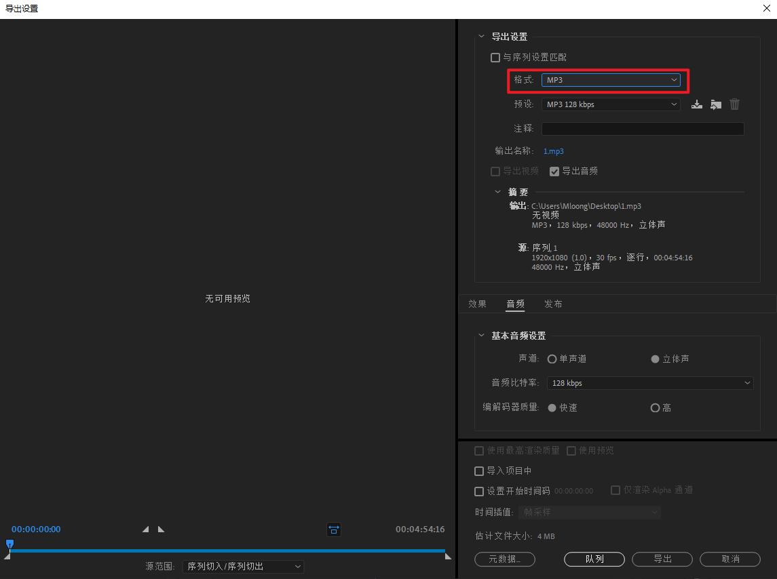Open the 音频比特率 dropdown
The height and width of the screenshot is (579, 777).
coord(649,383)
